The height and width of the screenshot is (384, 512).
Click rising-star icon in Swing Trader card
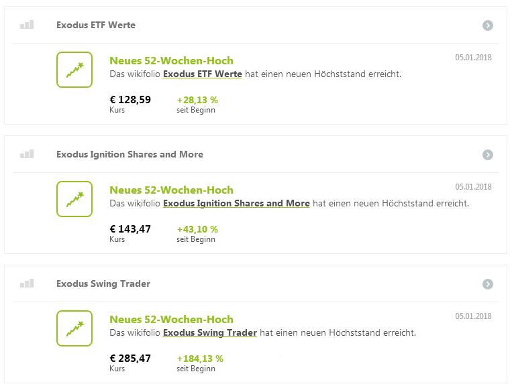pyautogui.click(x=74, y=328)
